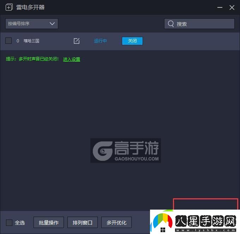Click the 多开优化 button
The height and width of the screenshot is (234, 240).
[116, 222]
